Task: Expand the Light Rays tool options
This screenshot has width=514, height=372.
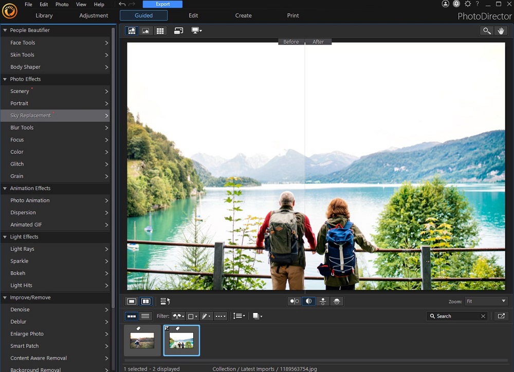Action: pos(56,249)
